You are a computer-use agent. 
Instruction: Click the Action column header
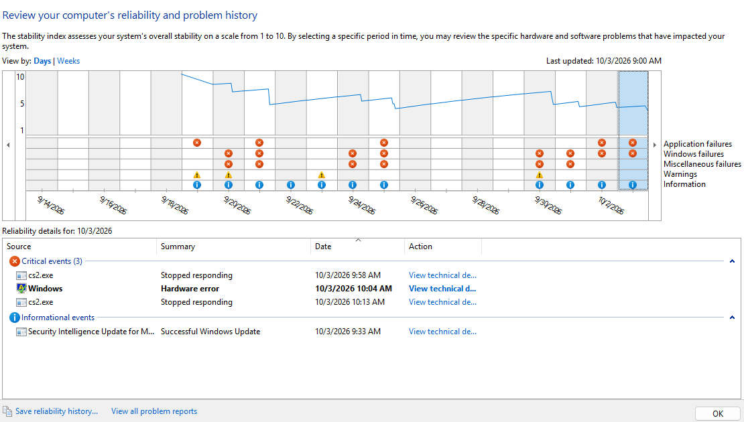[442, 247]
